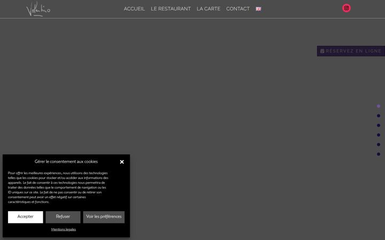This screenshot has width=385, height=240.
Task: Jump to third section navigation dot
Action: (x=379, y=125)
